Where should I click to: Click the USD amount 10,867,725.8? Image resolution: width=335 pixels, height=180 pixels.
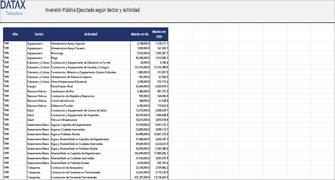pos(159,134)
